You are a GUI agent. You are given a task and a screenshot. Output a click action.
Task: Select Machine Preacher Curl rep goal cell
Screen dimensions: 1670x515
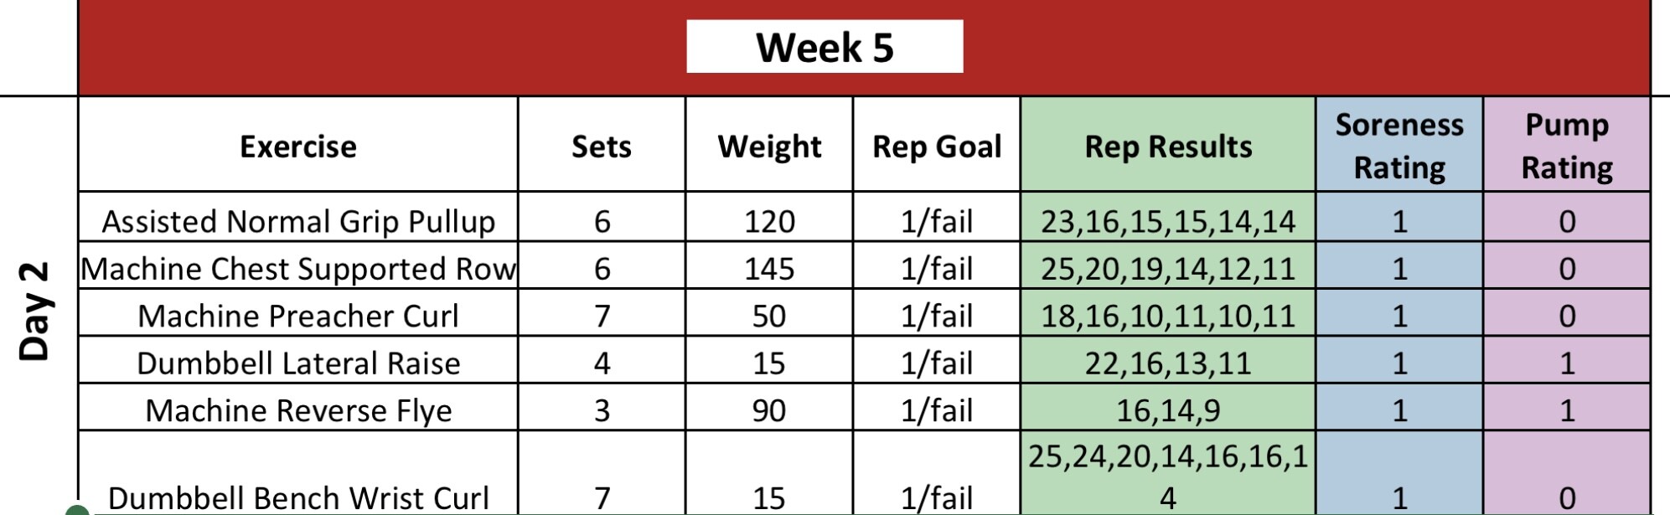(x=937, y=316)
